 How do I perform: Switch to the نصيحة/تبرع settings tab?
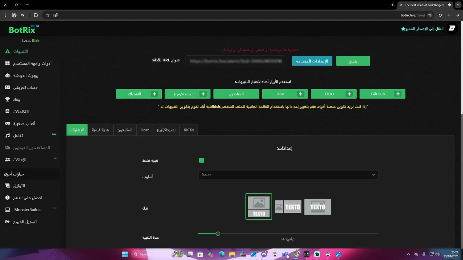(166, 130)
